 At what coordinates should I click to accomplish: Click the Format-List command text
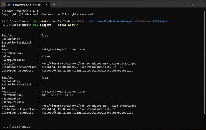(66, 25)
